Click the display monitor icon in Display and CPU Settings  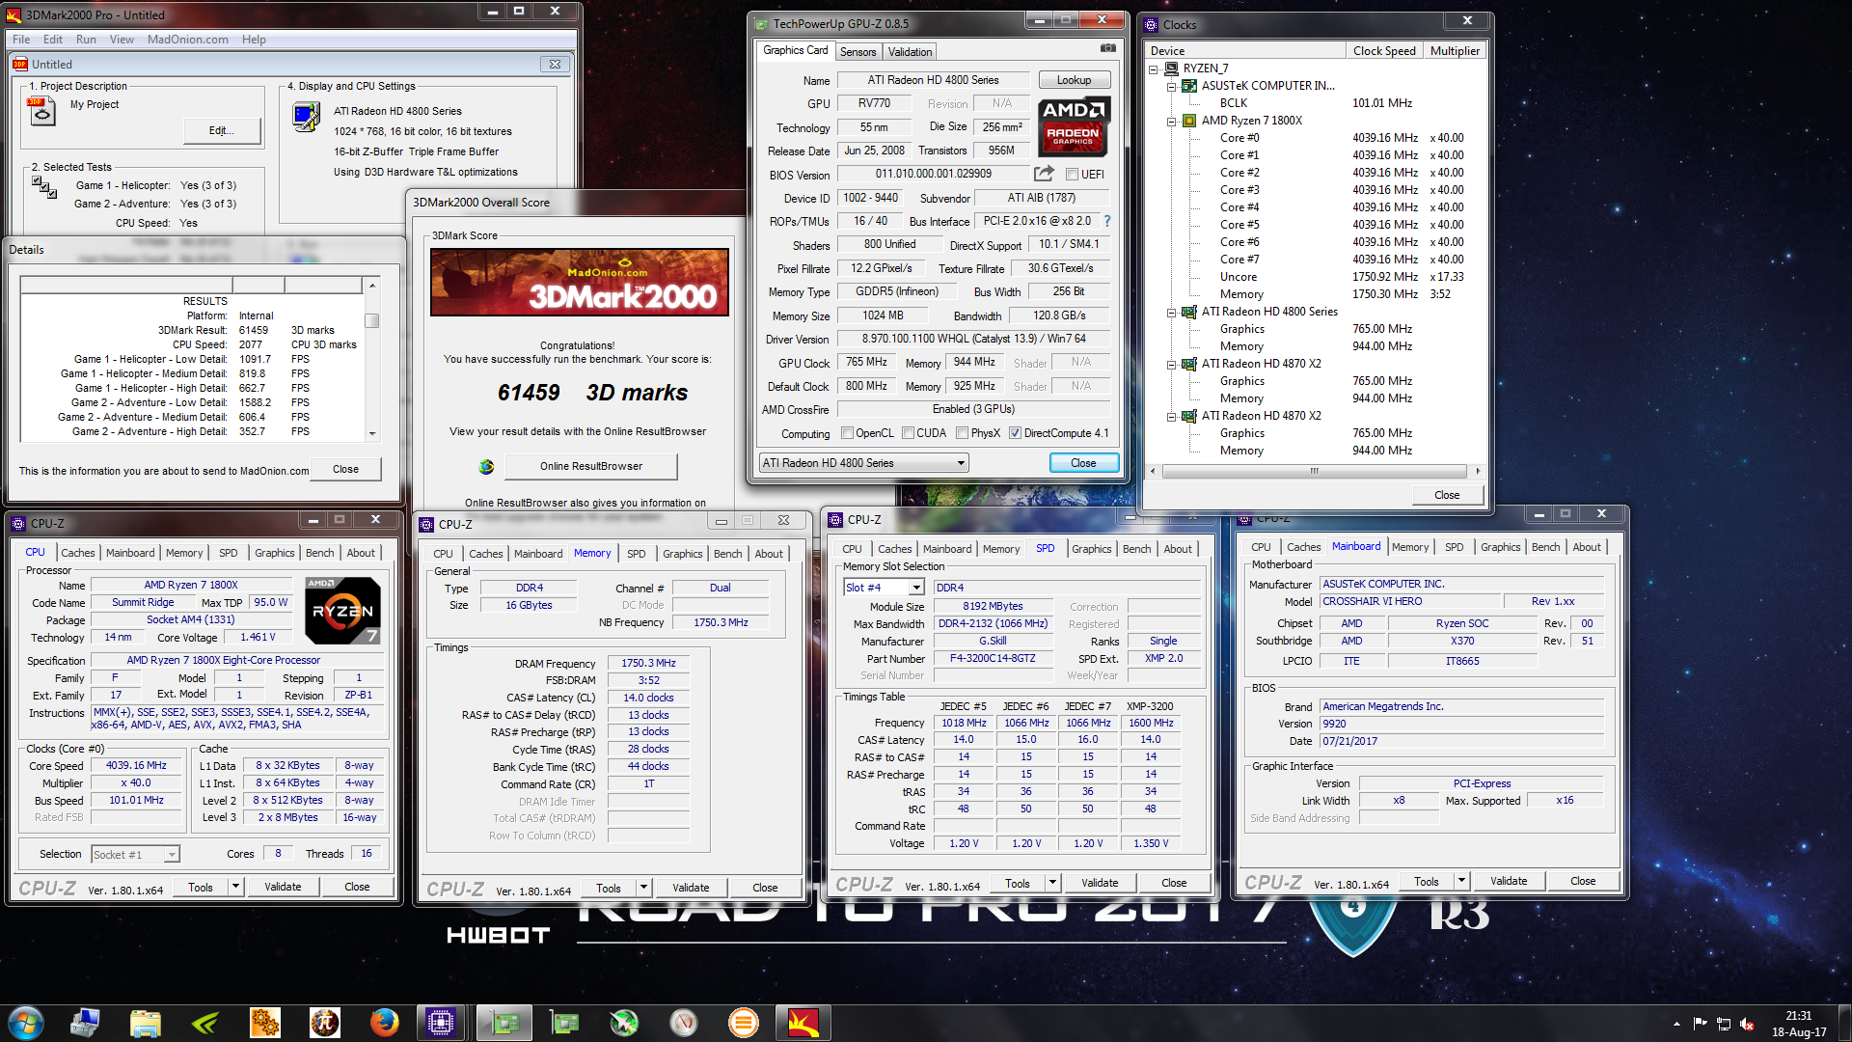(306, 118)
